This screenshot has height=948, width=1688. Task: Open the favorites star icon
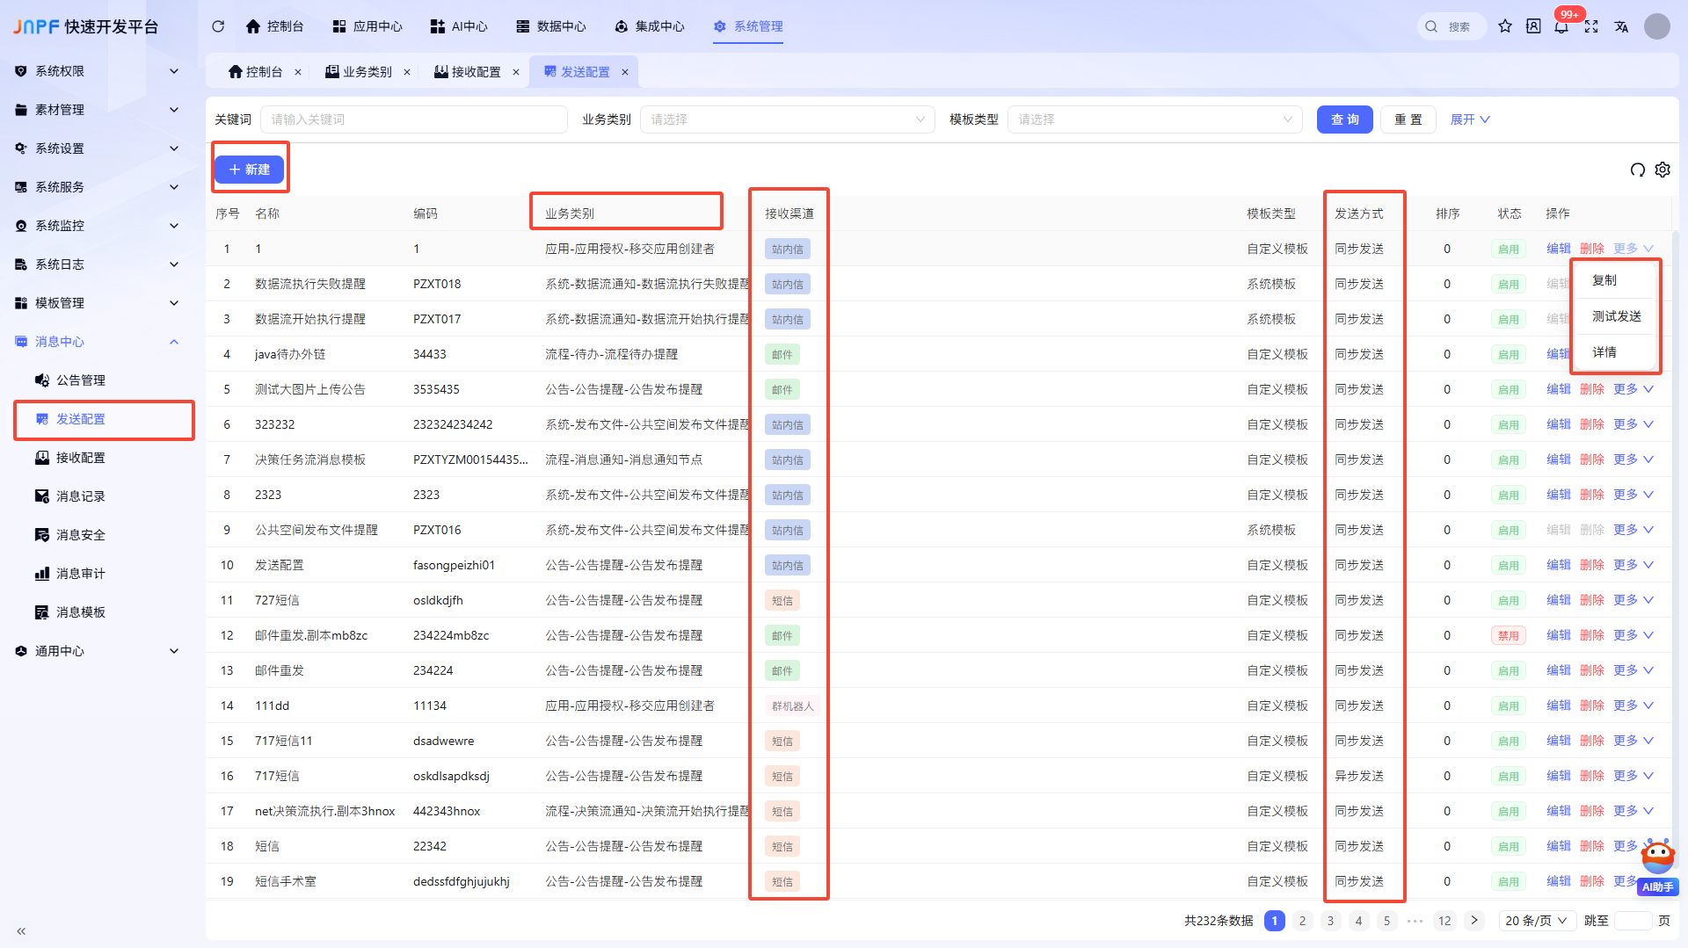tap(1505, 26)
